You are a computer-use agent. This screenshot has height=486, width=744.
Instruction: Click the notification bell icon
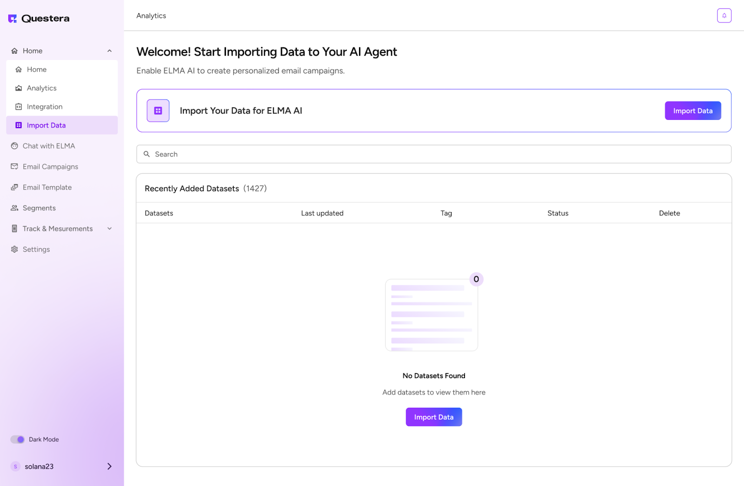pos(724,15)
